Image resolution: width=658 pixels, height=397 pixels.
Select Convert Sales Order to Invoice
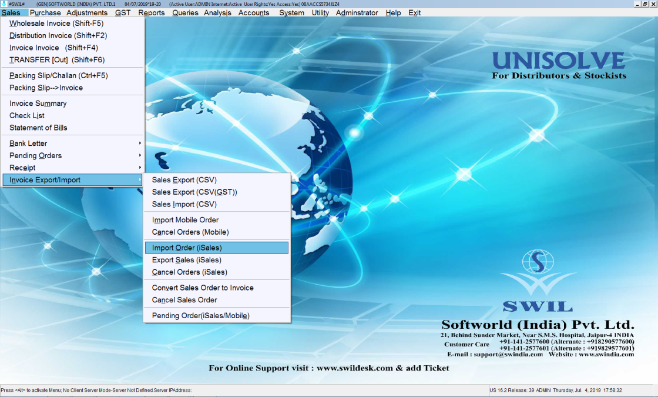pos(217,288)
